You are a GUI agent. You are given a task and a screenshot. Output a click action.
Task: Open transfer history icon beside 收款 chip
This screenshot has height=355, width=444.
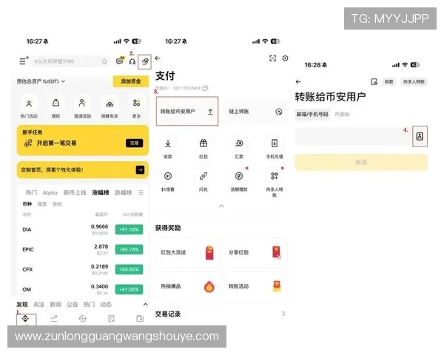point(374,82)
